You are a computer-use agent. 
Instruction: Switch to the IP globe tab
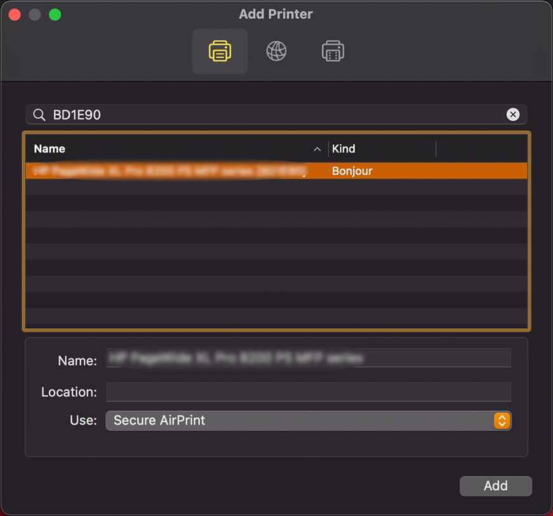point(276,51)
